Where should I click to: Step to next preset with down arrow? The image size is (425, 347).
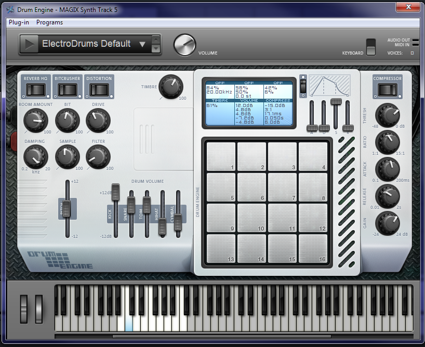(x=155, y=48)
